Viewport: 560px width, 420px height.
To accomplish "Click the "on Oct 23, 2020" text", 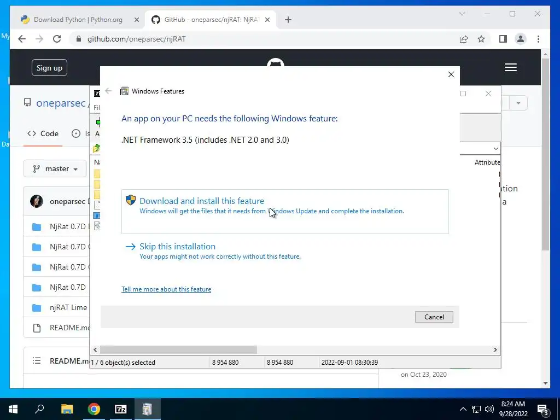I will (x=424, y=374).
